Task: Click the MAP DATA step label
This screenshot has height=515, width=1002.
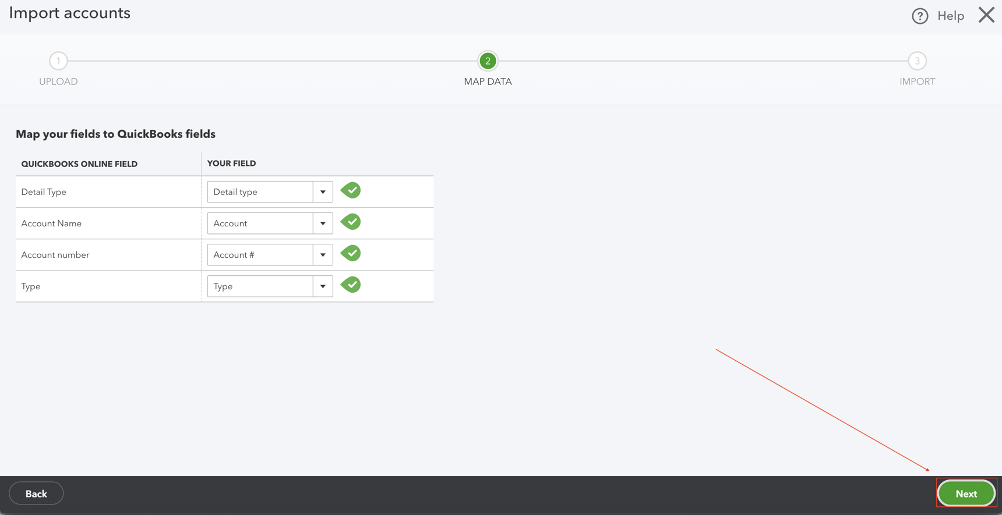Action: coord(488,81)
